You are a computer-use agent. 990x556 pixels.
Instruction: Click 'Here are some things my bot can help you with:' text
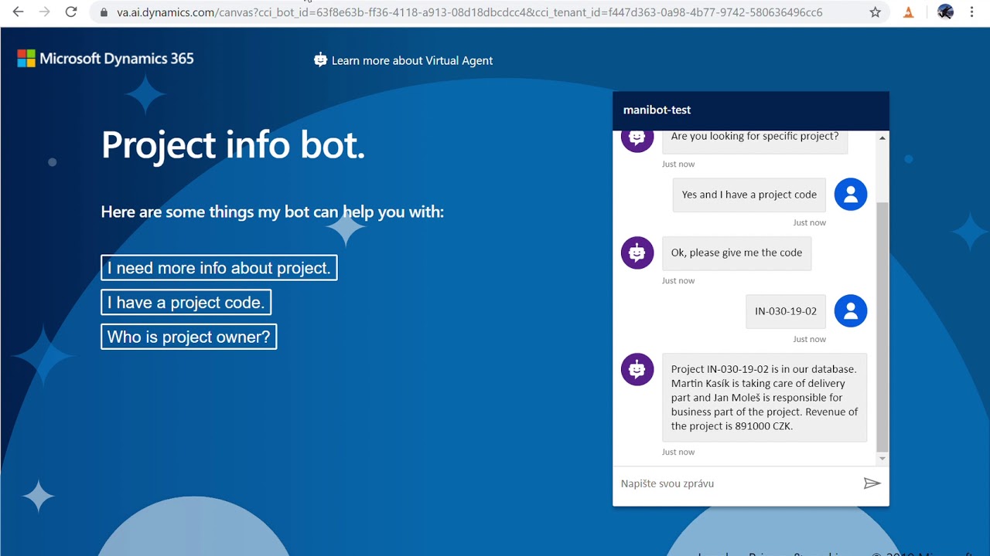point(272,212)
